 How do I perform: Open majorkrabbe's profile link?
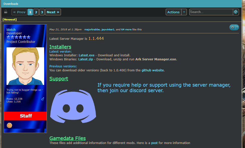(x=92, y=29)
